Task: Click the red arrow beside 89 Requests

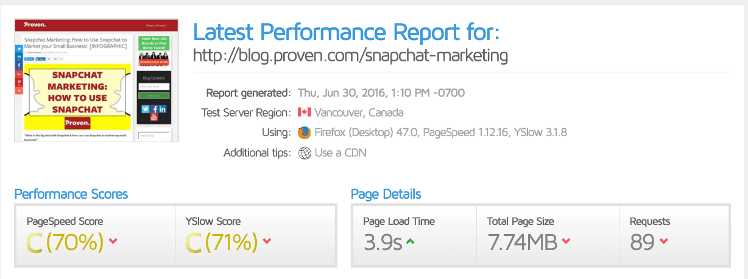Action: [663, 242]
